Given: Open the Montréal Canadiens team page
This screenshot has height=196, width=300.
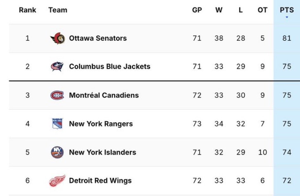Looking at the screenshot, I should (104, 95).
